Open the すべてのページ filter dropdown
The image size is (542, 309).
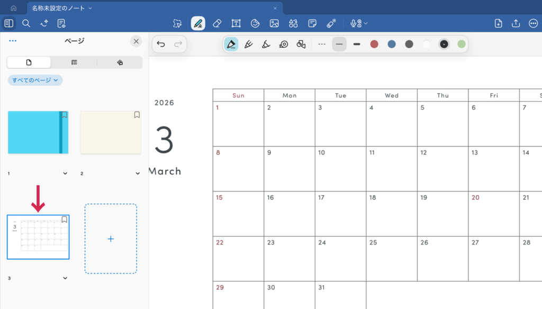click(35, 80)
